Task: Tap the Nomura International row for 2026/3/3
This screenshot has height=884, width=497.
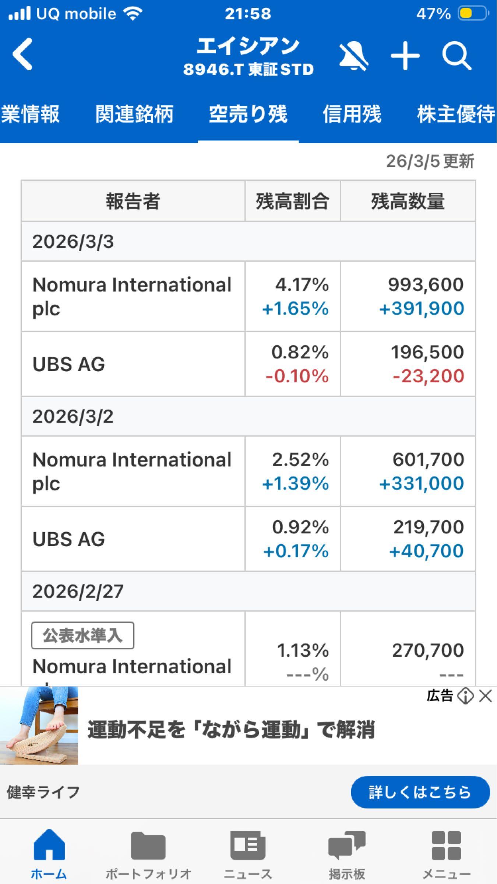Action: (133, 296)
